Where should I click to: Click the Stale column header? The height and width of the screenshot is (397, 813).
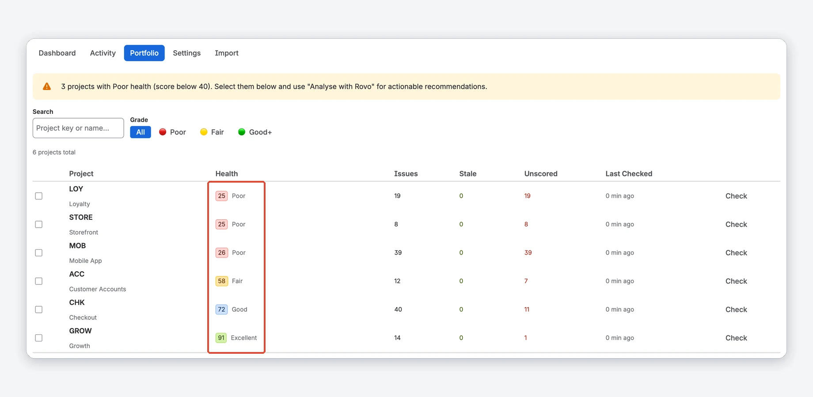[467, 174]
